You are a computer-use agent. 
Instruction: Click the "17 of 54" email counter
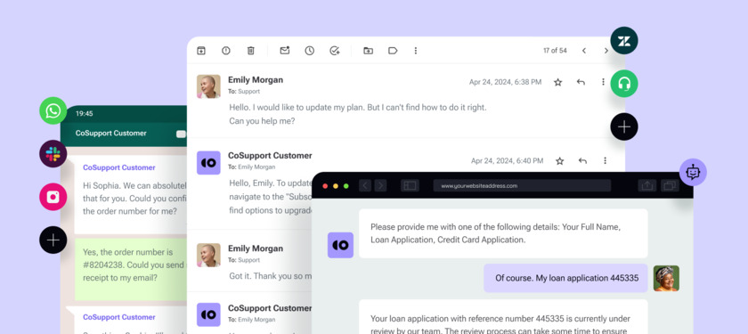[x=555, y=51]
